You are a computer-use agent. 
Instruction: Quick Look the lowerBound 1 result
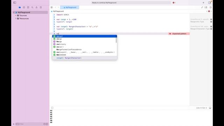click(211, 19)
